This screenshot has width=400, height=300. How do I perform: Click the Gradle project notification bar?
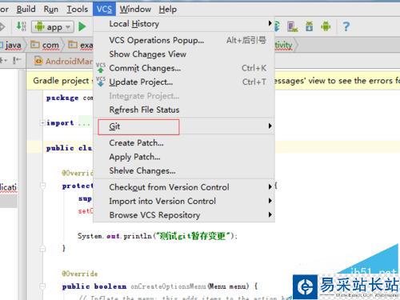pos(214,80)
